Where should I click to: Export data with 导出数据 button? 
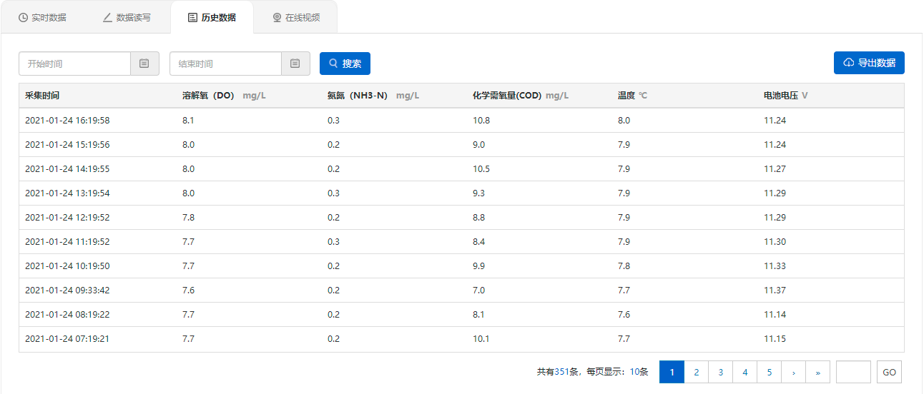869,63
